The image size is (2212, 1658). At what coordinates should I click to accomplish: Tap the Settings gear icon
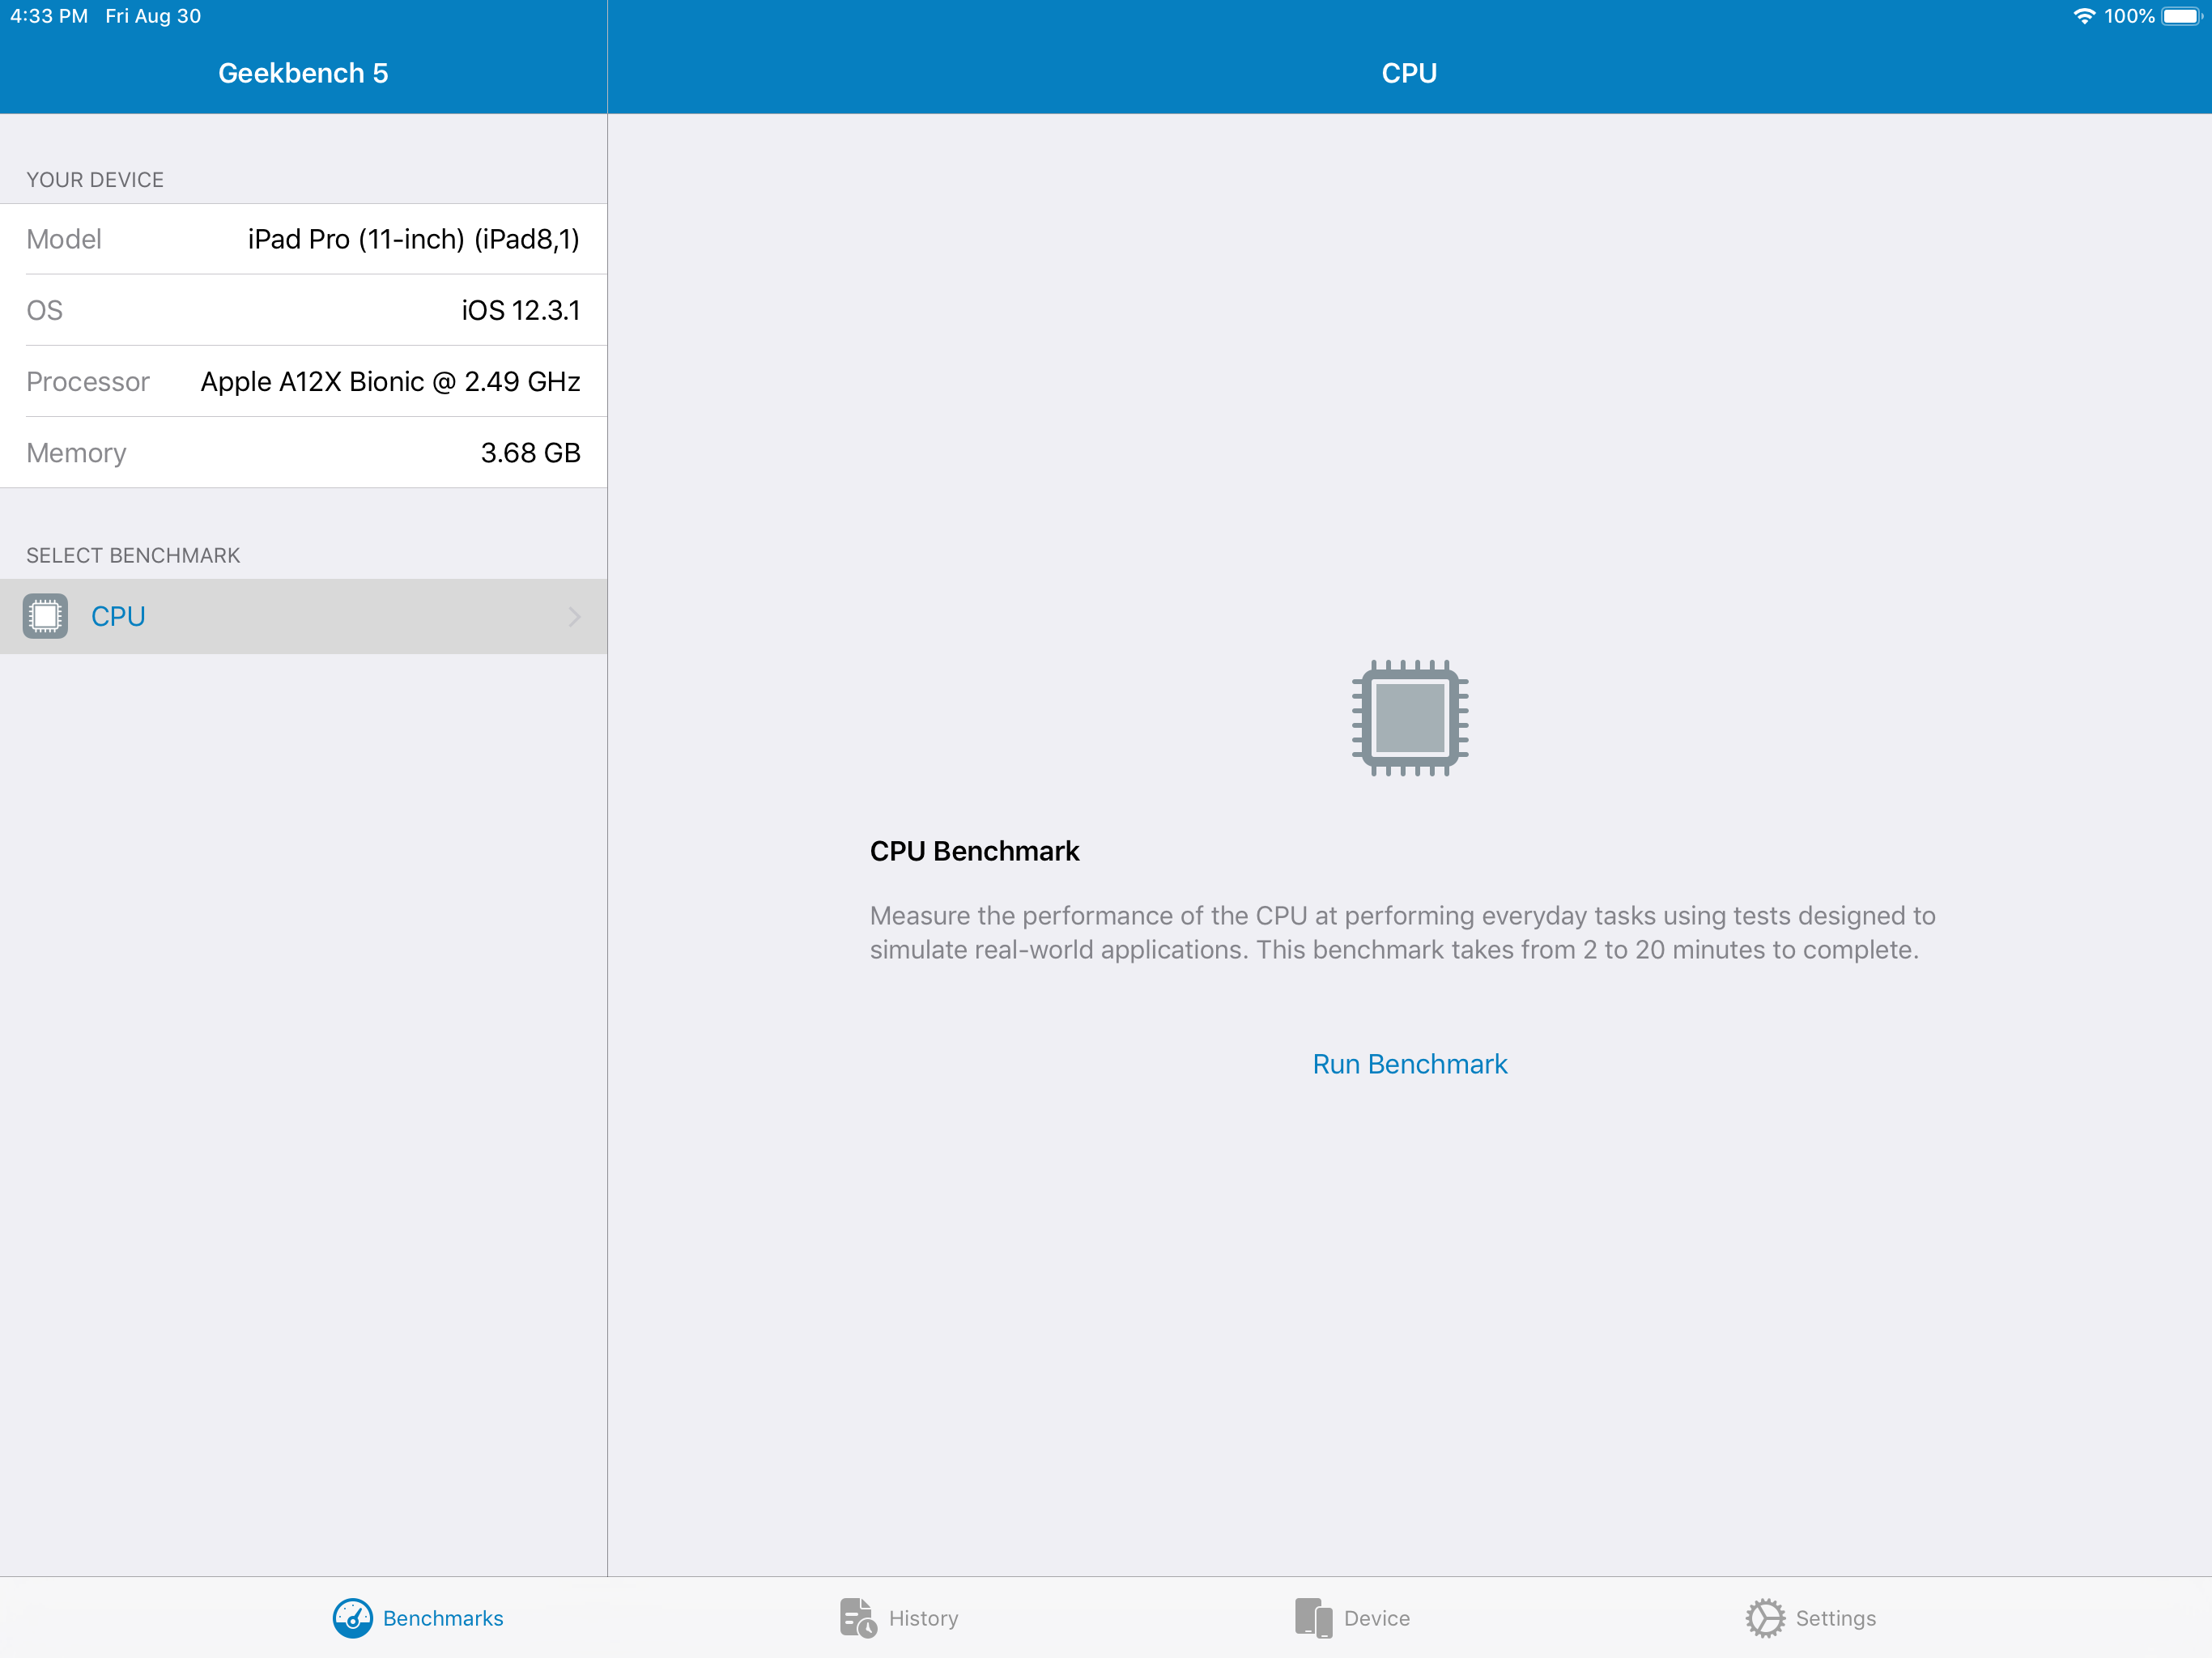click(1764, 1617)
